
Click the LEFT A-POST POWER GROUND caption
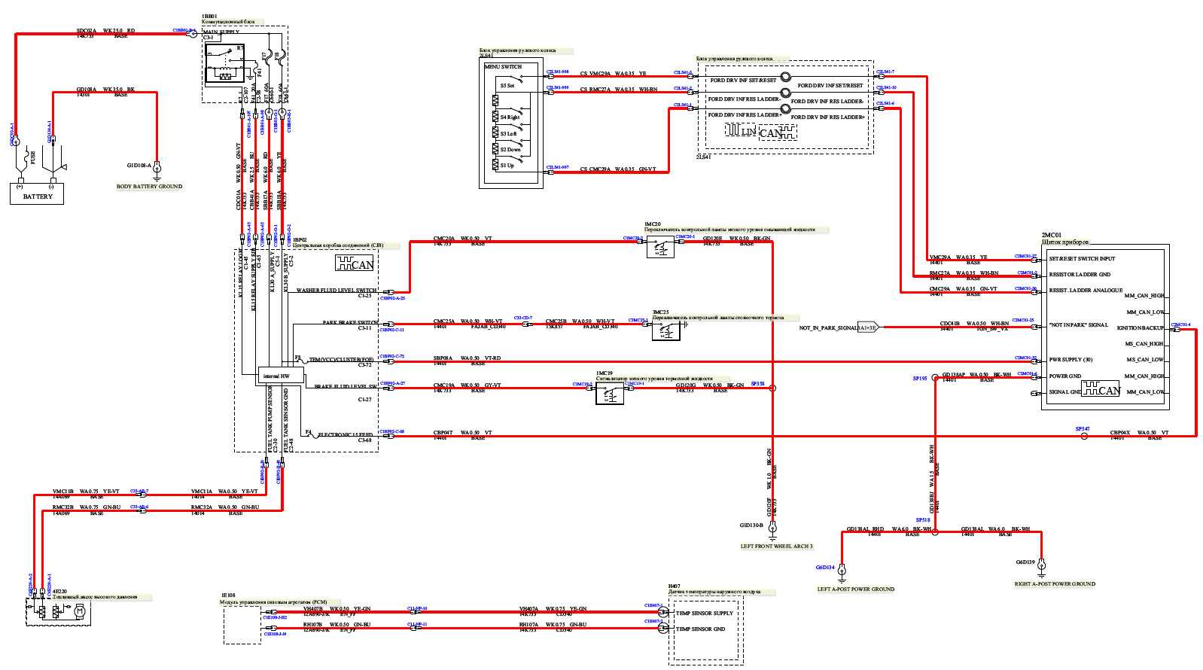click(856, 589)
